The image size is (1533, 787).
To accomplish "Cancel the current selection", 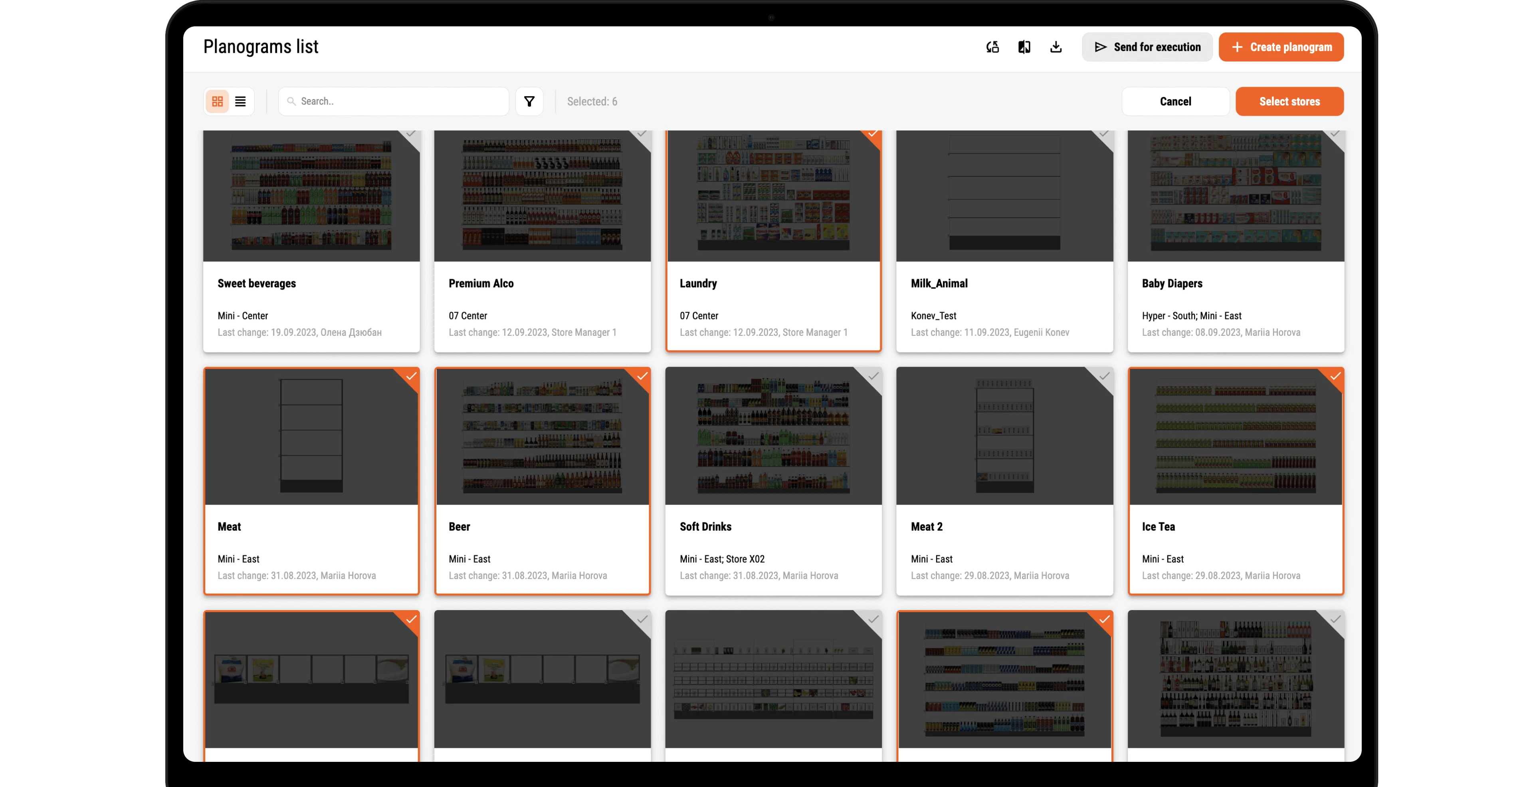I will tap(1175, 101).
